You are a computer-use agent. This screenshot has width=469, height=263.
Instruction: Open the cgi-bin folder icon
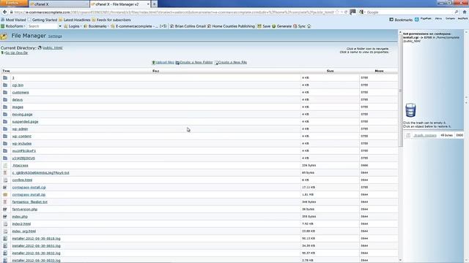5,85
